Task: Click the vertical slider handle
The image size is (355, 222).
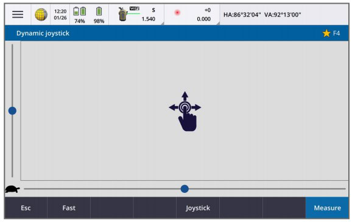Action: pyautogui.click(x=12, y=111)
